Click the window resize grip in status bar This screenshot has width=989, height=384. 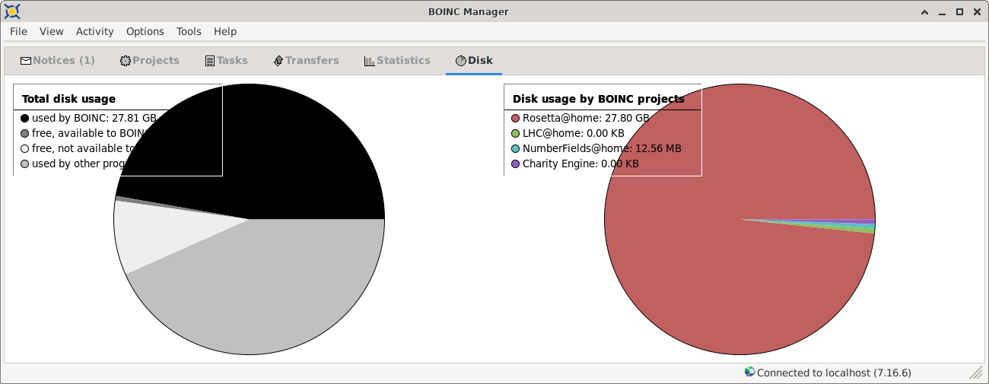[976, 372]
